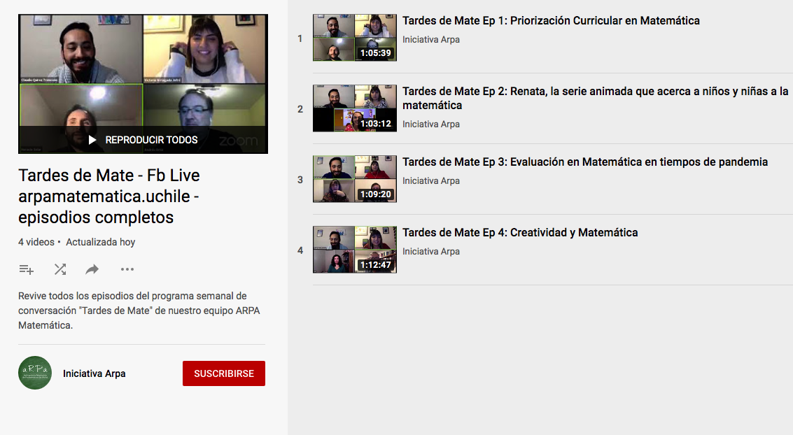Click Iniciativa Arpa under Ep 2 title
The image size is (793, 435).
click(431, 124)
